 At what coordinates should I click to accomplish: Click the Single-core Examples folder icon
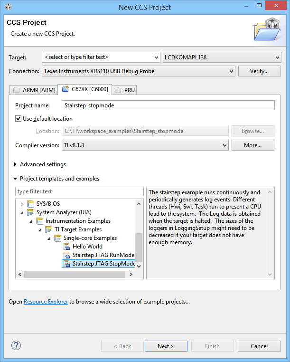[58, 238]
